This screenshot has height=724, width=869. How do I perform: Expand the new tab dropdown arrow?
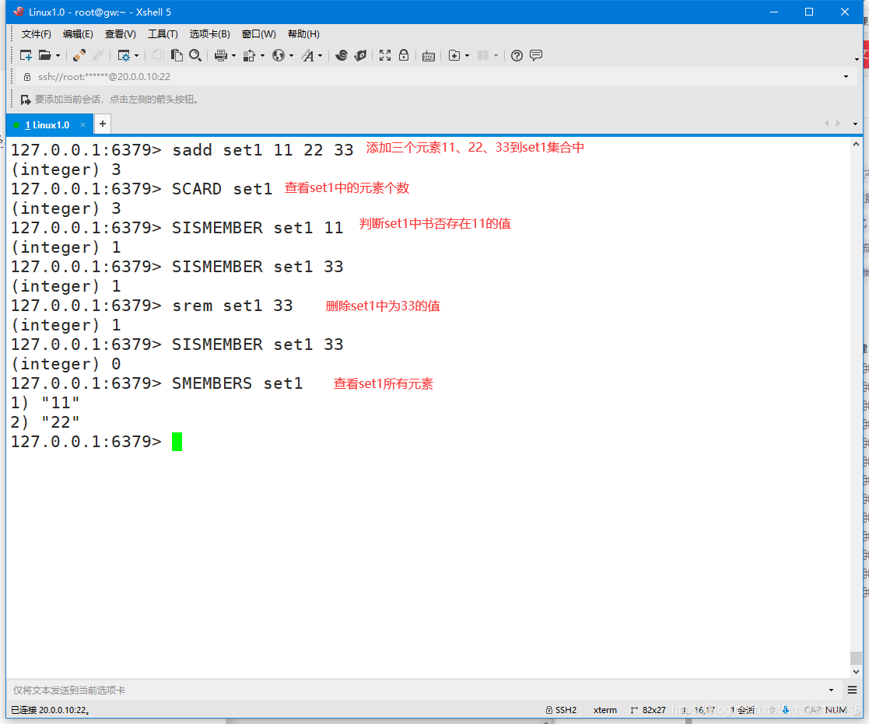pos(468,55)
